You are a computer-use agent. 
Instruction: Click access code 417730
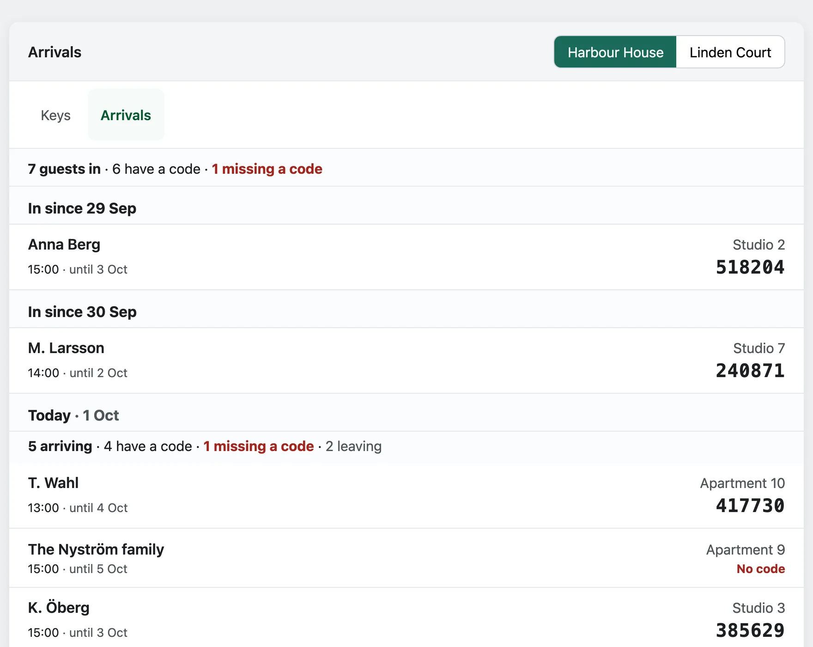[750, 506]
